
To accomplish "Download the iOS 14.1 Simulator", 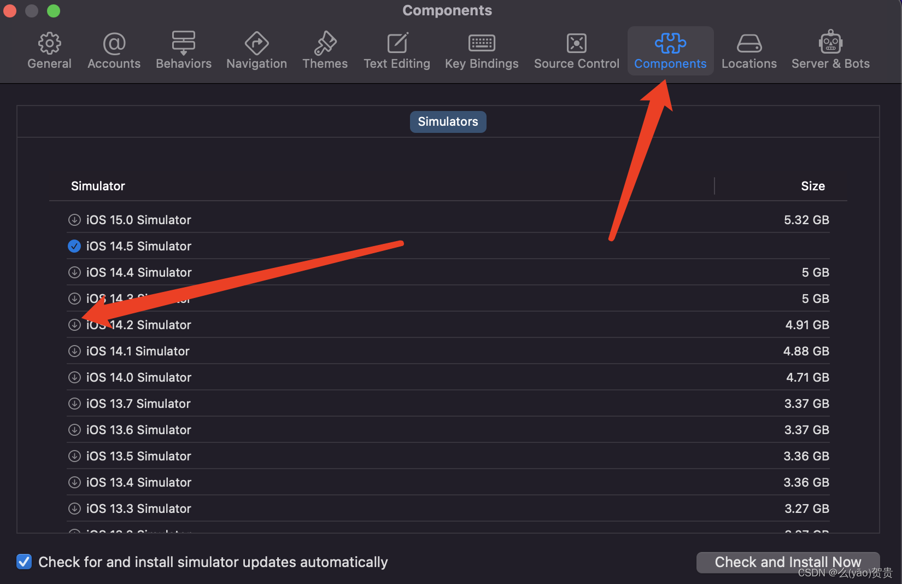I will 74,351.
